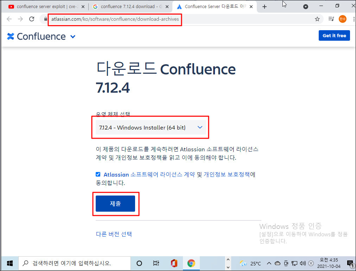Open Cortana circle icon on taskbar
The height and width of the screenshot is (271, 356).
[139, 263]
